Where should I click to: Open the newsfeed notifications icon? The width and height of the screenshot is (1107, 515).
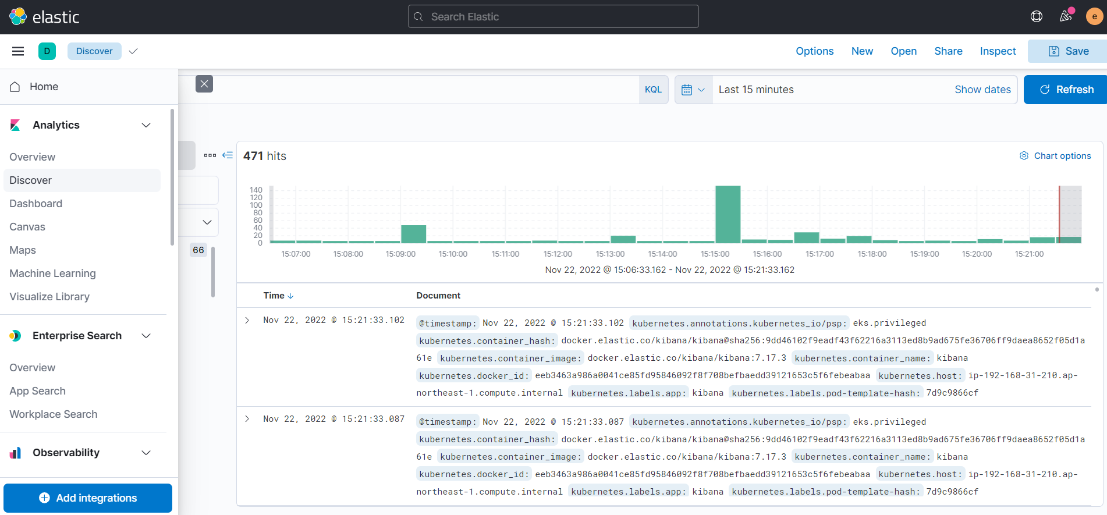tap(1066, 16)
